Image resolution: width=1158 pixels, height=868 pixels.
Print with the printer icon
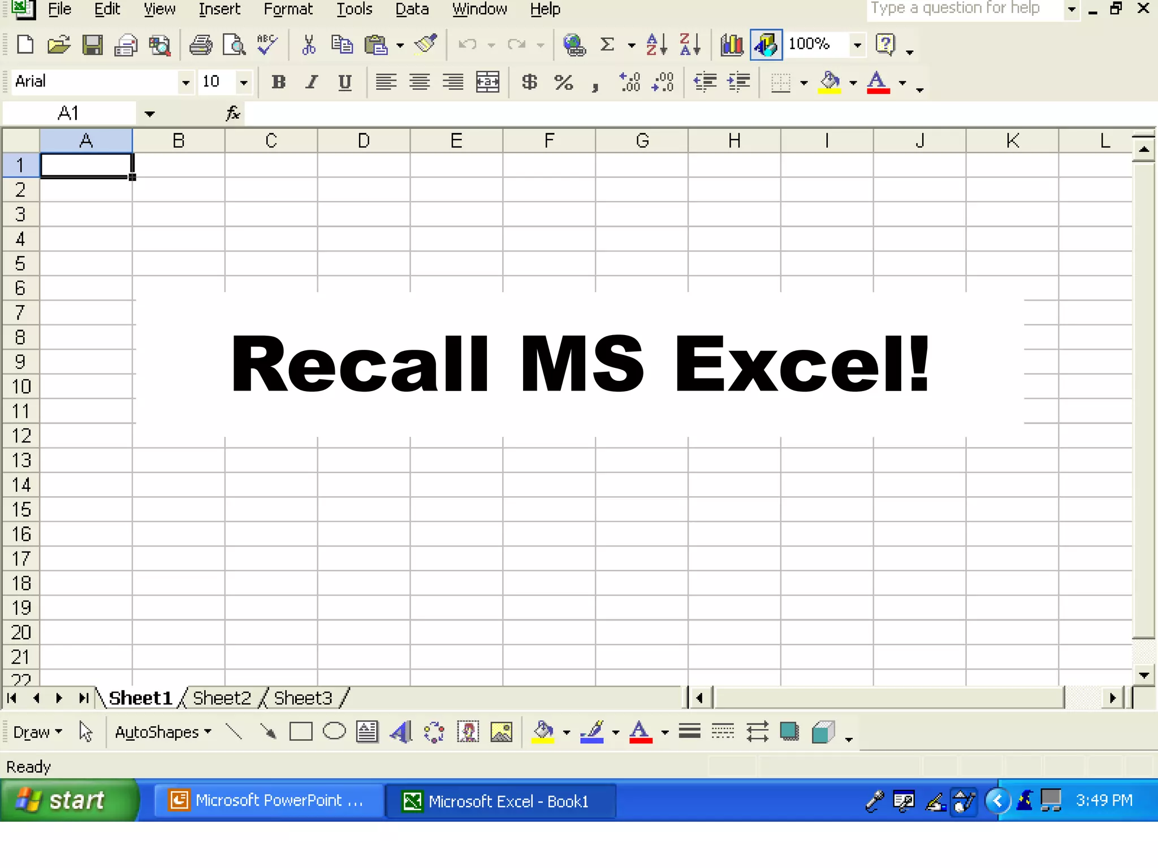[x=200, y=45]
